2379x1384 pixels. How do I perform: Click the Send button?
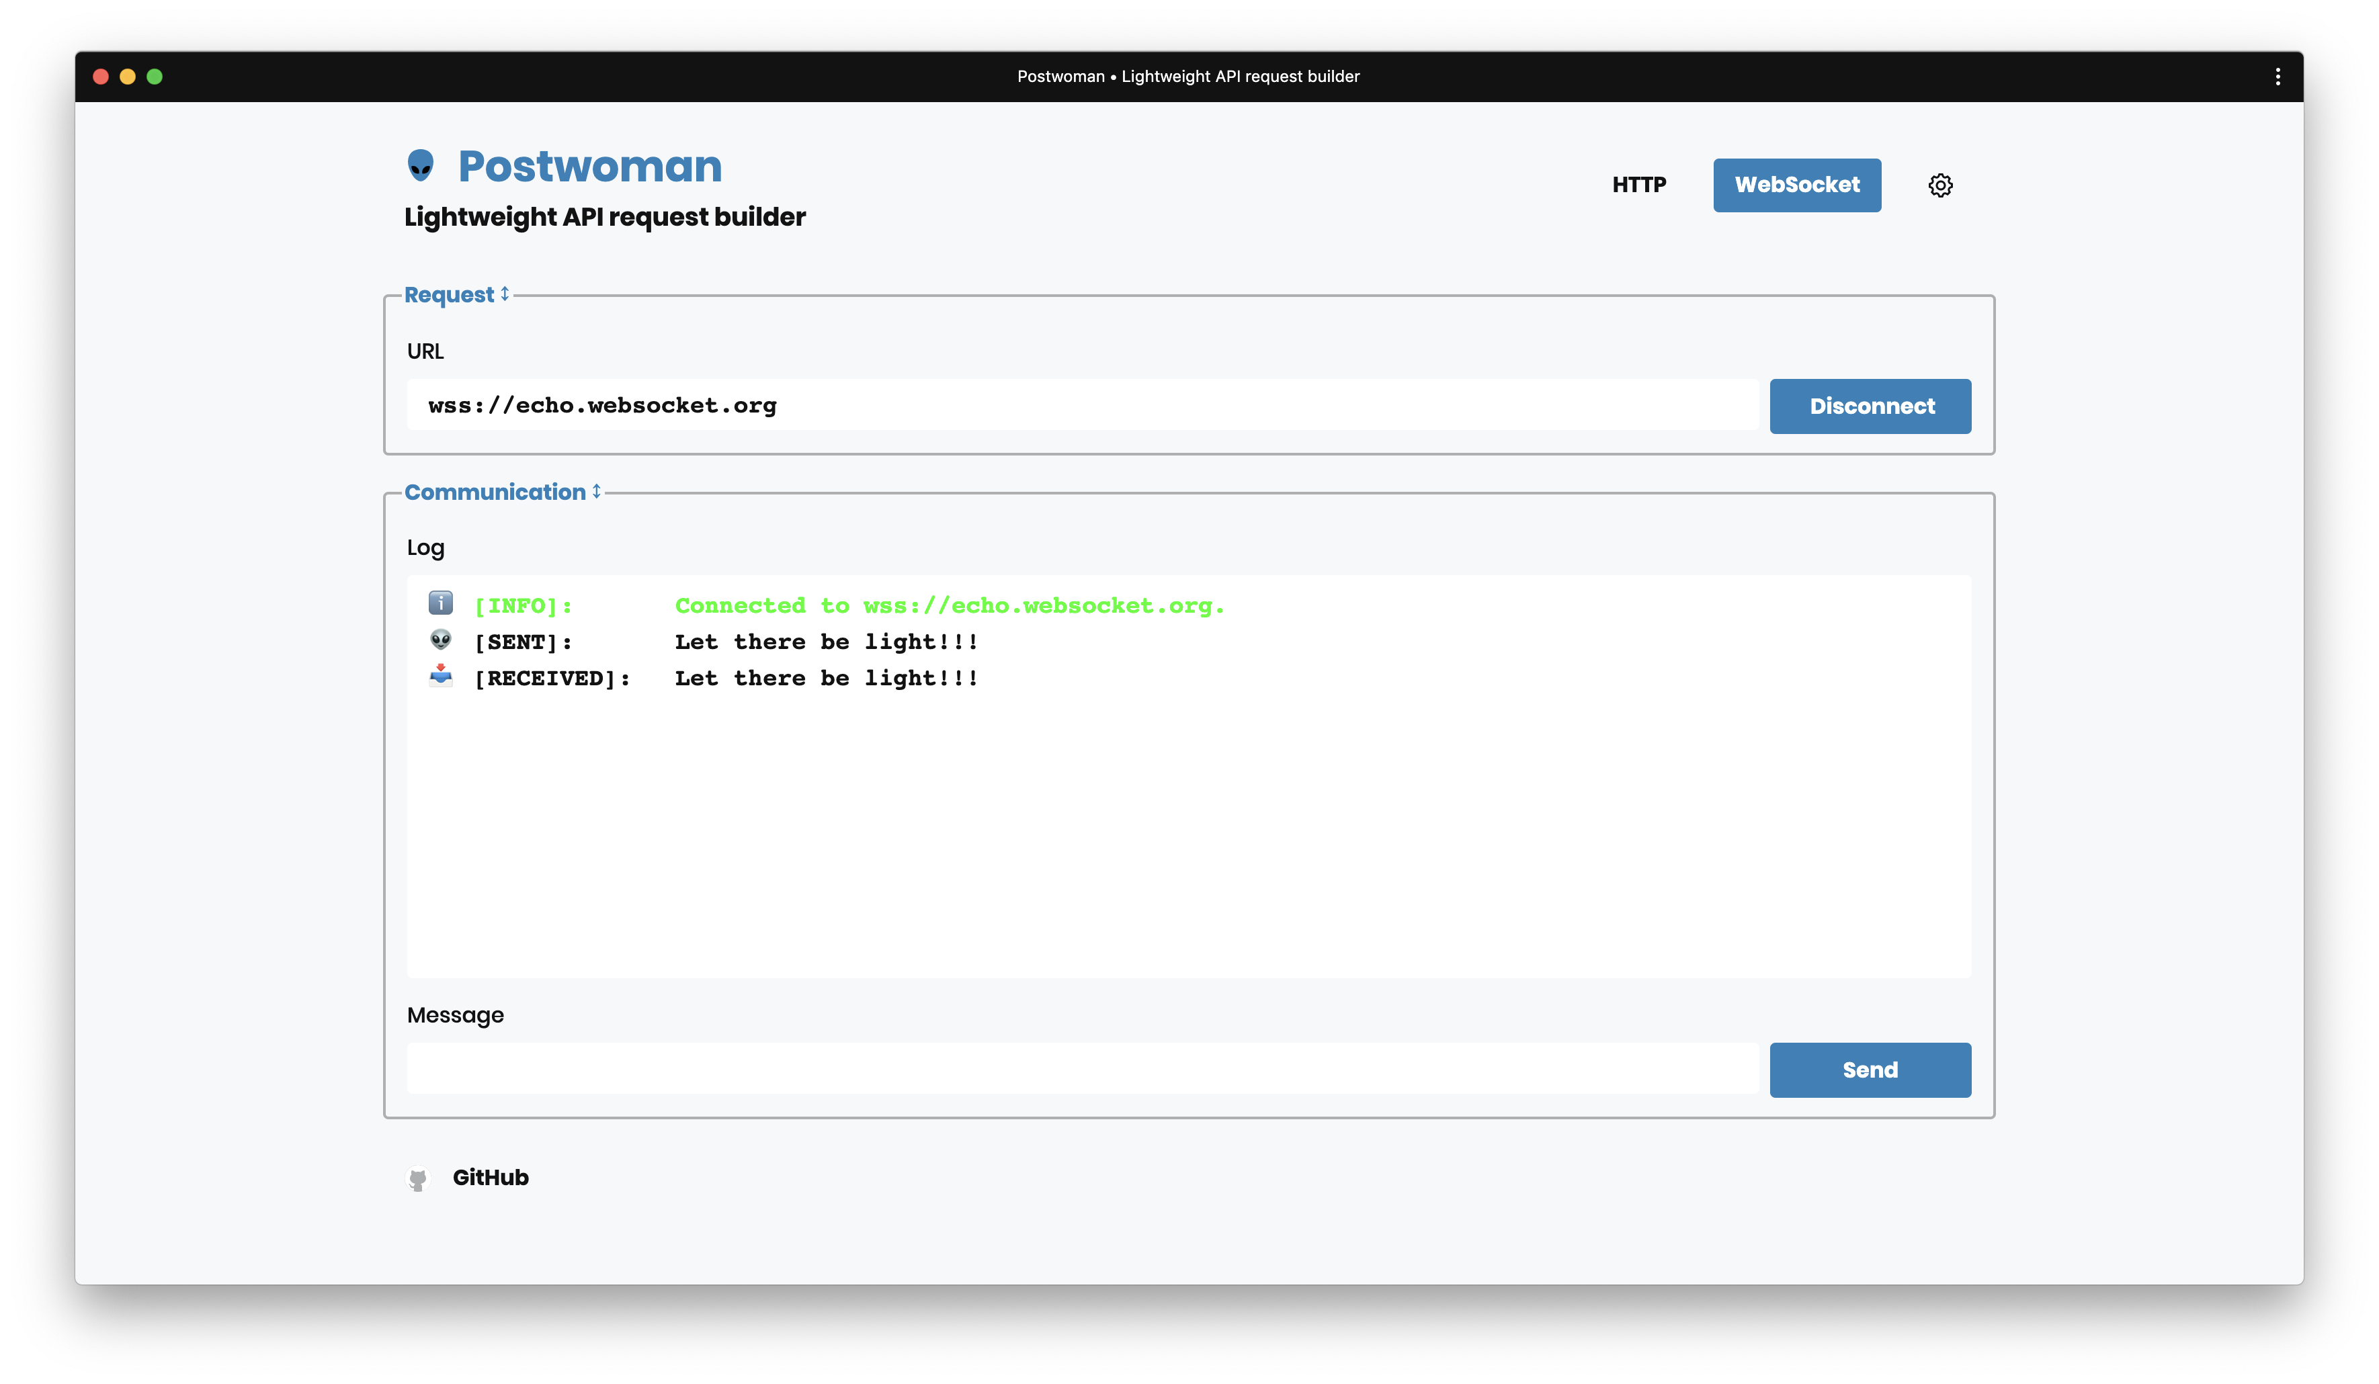pyautogui.click(x=1869, y=1070)
